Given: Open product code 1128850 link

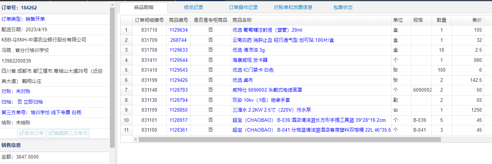Looking at the screenshot, I should point(178,110).
